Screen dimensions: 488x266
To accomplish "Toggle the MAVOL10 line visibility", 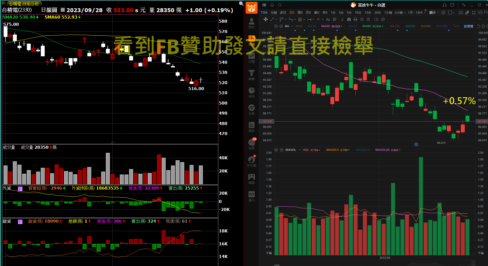I will click(x=363, y=150).
